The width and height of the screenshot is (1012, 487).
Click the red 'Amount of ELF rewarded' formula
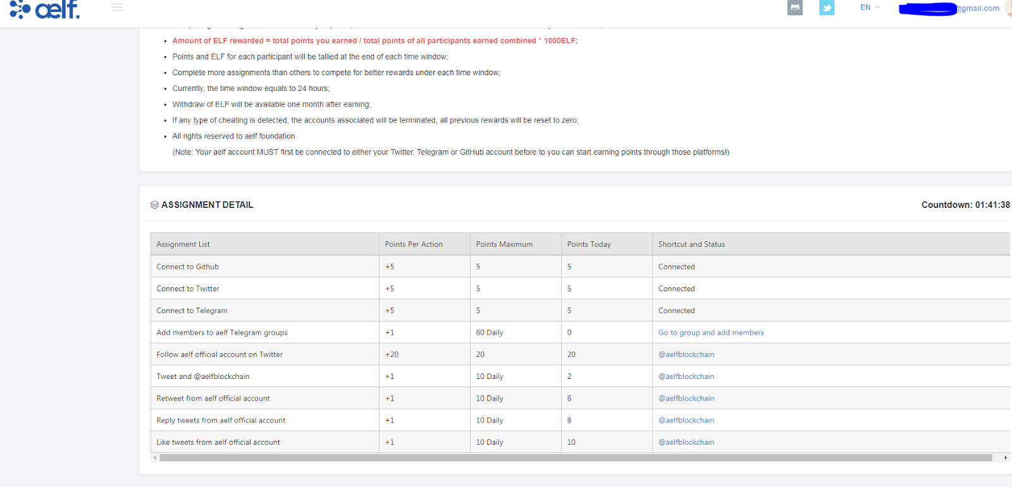(374, 40)
